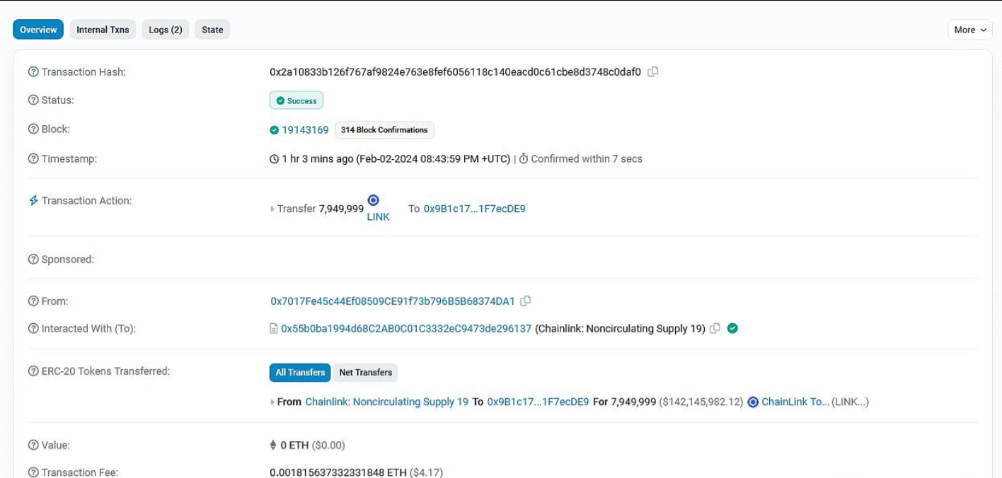The width and height of the screenshot is (1002, 478).
Task: Switch to All Transfers view
Action: pyautogui.click(x=301, y=373)
